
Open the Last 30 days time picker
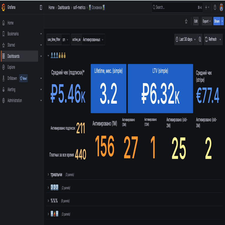[185, 39]
